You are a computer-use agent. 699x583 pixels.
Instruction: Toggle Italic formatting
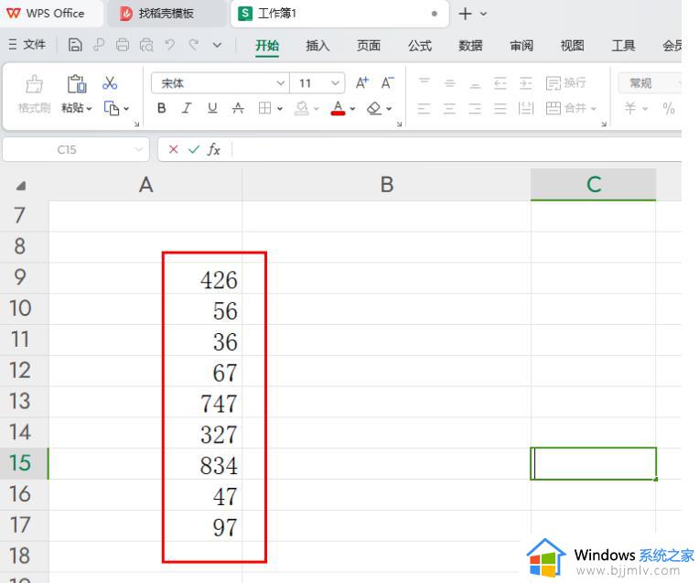(187, 108)
